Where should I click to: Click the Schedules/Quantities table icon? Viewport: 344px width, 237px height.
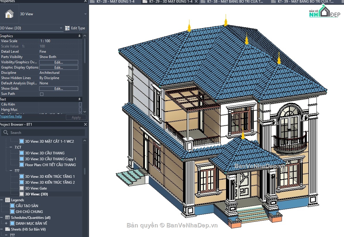click(x=7, y=218)
